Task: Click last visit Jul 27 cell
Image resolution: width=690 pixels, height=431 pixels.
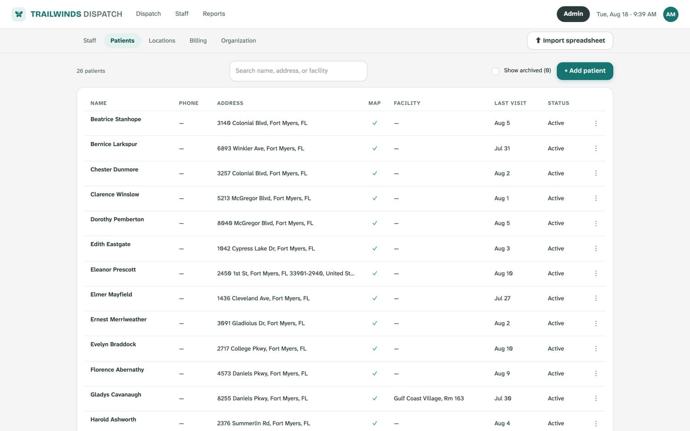Action: click(502, 298)
